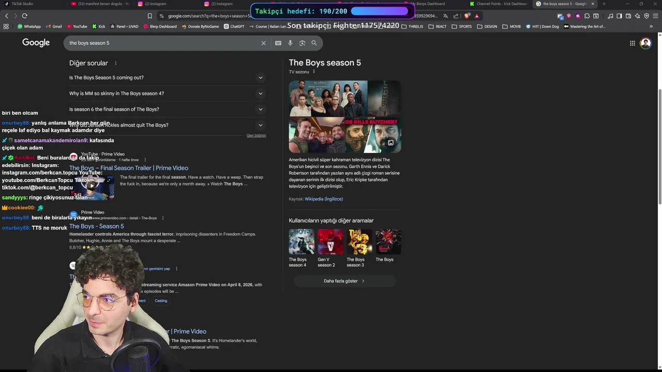662x372 pixels.
Task: Bookmark this page using the bookmark icon
Action: 150,16
